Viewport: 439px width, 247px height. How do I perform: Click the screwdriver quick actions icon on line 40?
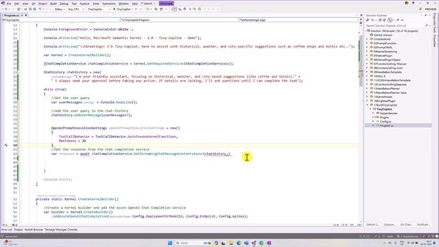(x=6, y=145)
